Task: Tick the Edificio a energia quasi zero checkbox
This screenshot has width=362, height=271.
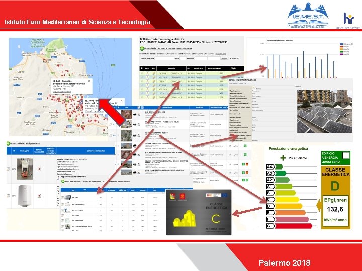Action: coord(346,156)
